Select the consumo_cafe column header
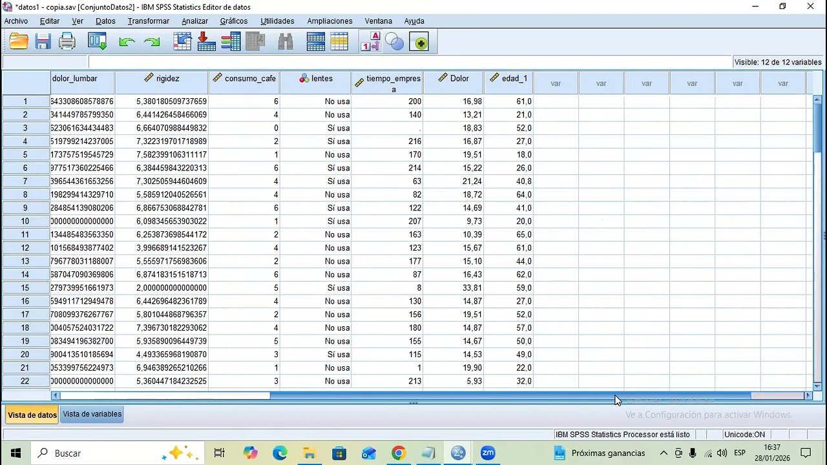This screenshot has height=465, width=827. tap(244, 83)
